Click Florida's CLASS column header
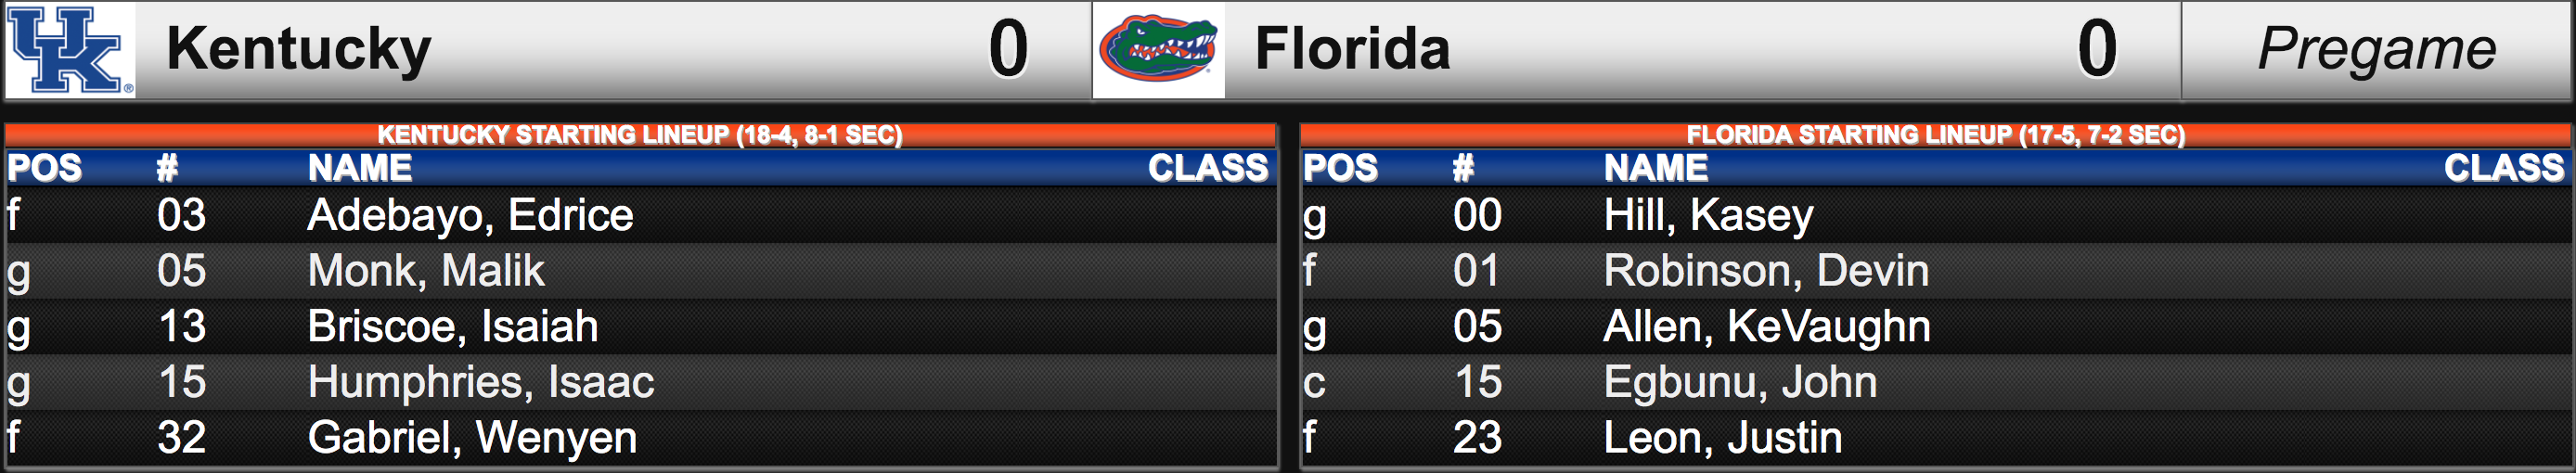 [x=2504, y=168]
